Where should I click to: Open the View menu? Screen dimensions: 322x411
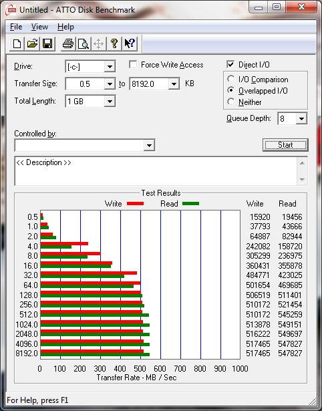pyautogui.click(x=39, y=27)
